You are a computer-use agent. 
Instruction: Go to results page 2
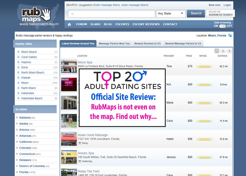click(223, 51)
